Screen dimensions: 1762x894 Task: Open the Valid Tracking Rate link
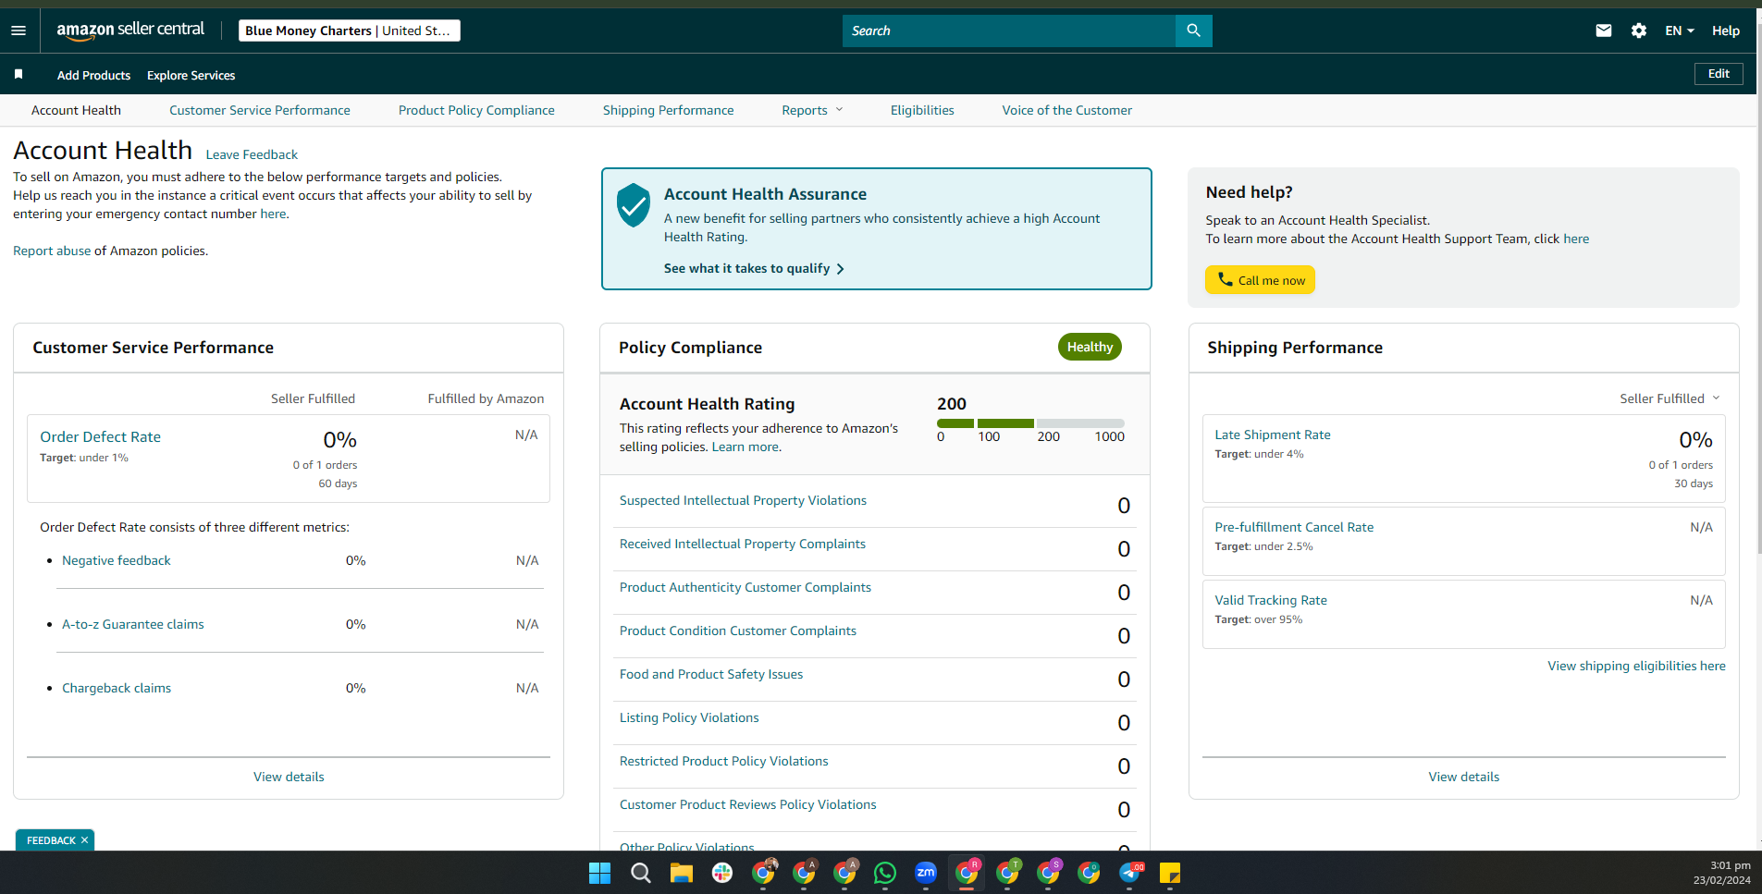(1271, 600)
